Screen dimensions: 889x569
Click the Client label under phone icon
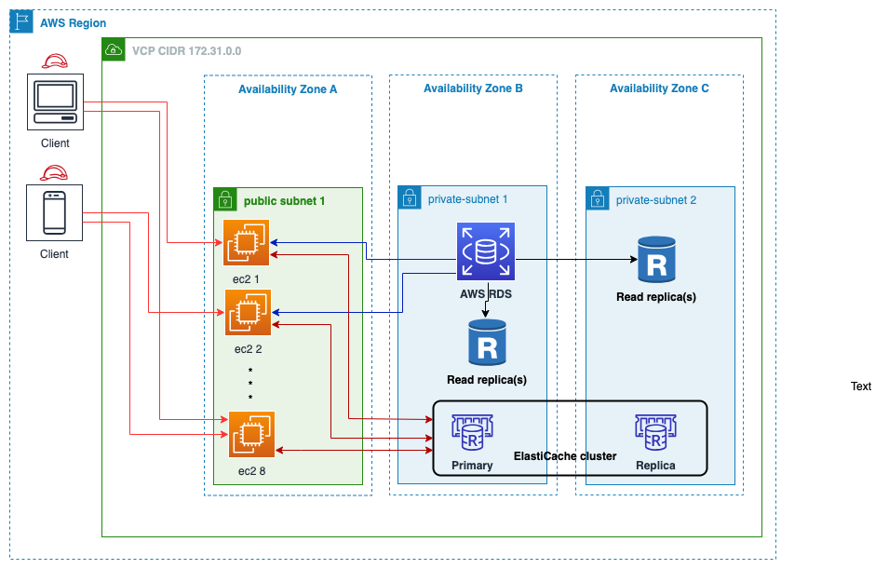(54, 254)
